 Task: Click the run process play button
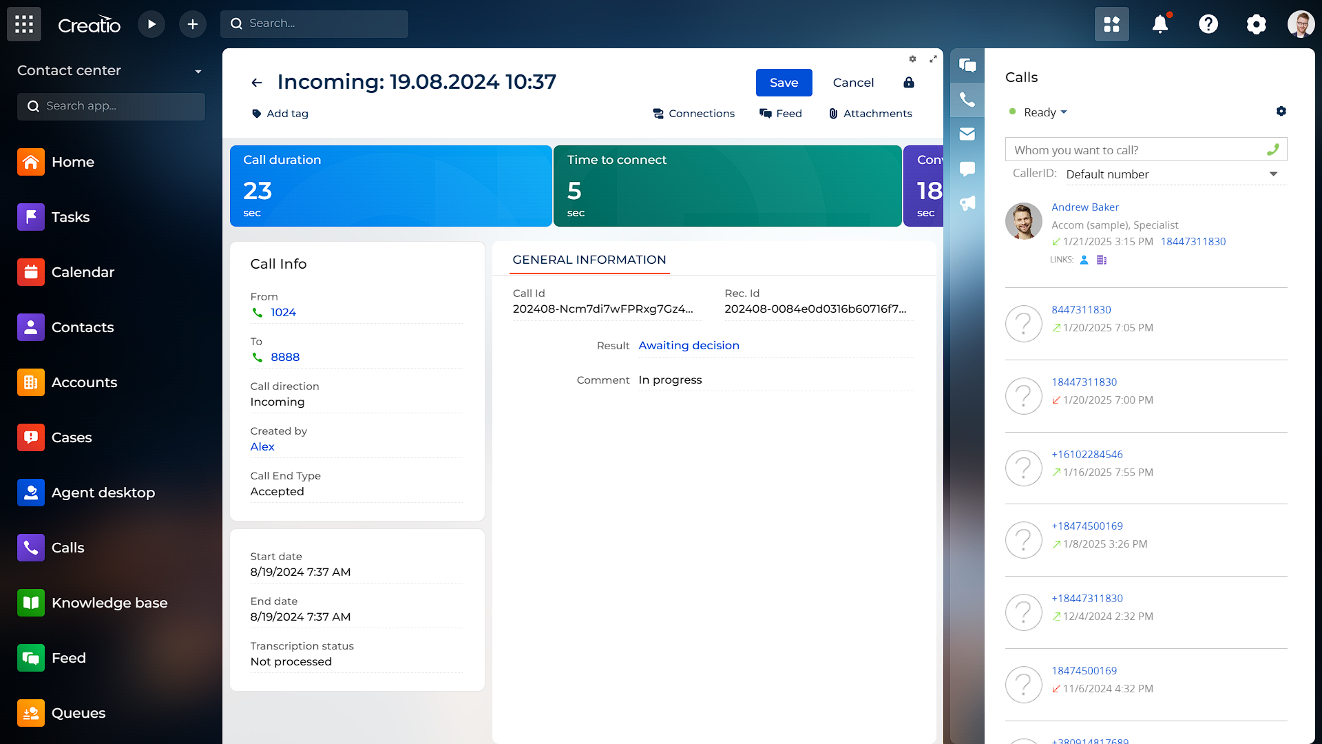point(151,24)
